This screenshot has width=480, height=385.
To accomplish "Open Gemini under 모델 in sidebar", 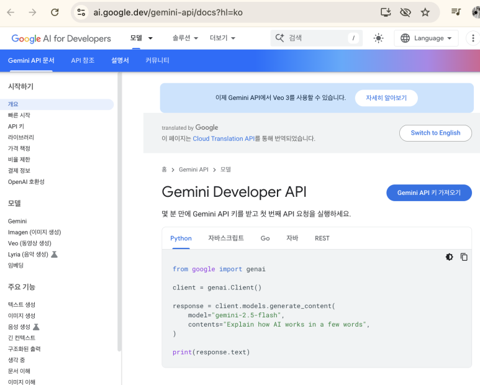I will click(17, 221).
